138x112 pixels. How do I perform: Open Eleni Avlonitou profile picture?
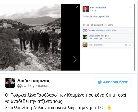[86, 9]
